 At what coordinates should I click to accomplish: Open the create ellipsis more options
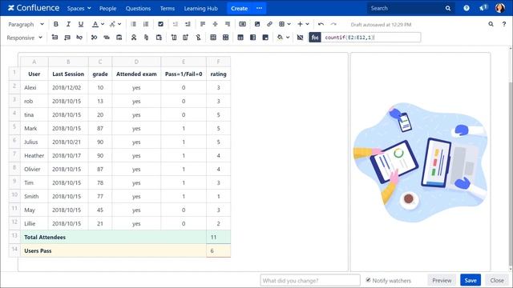coord(260,9)
